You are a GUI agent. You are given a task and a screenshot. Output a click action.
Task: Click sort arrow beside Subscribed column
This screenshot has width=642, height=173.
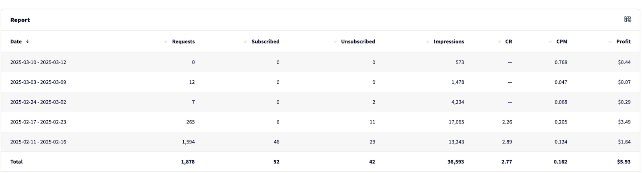[245, 42]
